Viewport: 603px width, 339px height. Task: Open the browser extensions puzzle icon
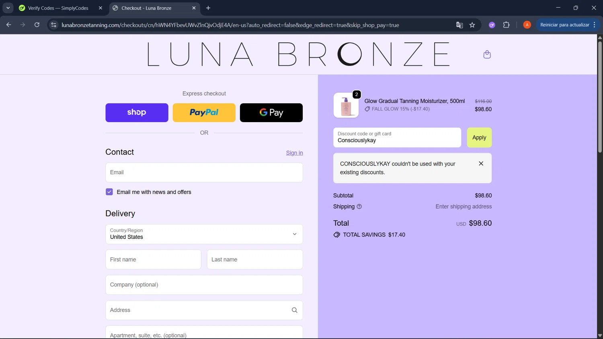[x=507, y=25]
